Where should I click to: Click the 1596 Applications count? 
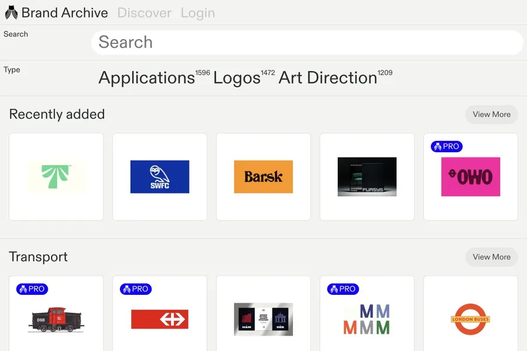pyautogui.click(x=203, y=73)
